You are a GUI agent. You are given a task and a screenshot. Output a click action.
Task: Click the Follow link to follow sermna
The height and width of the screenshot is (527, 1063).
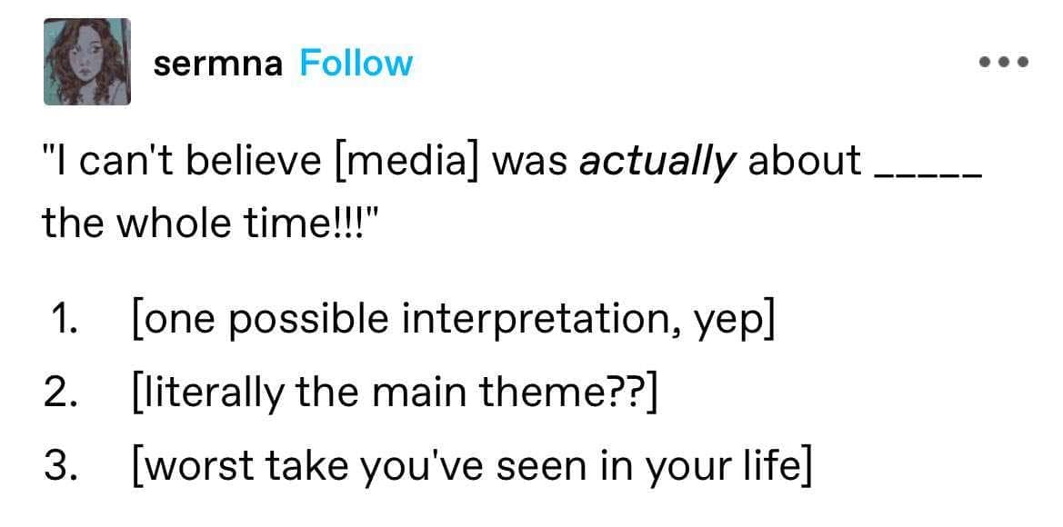(355, 64)
